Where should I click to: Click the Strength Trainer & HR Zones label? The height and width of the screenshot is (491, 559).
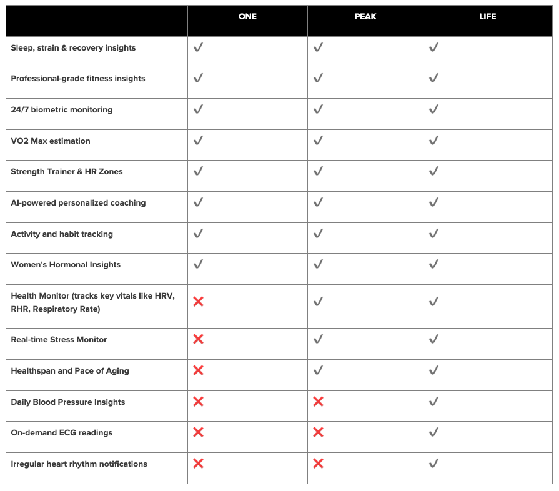coord(67,172)
